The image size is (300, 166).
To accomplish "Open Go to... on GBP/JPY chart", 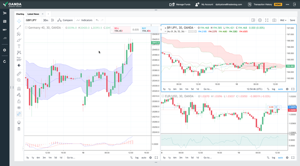I will click(x=208, y=89).
